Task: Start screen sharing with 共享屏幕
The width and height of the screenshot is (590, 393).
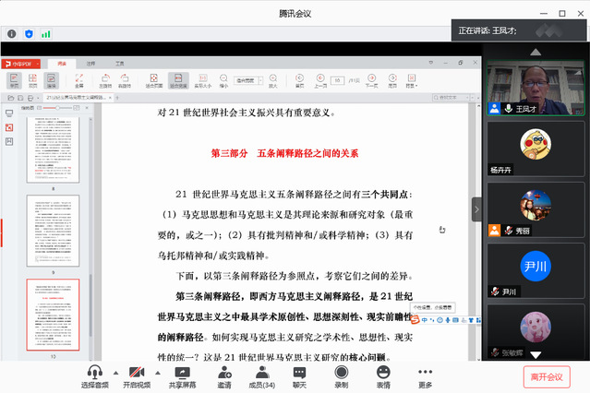Action: click(182, 372)
